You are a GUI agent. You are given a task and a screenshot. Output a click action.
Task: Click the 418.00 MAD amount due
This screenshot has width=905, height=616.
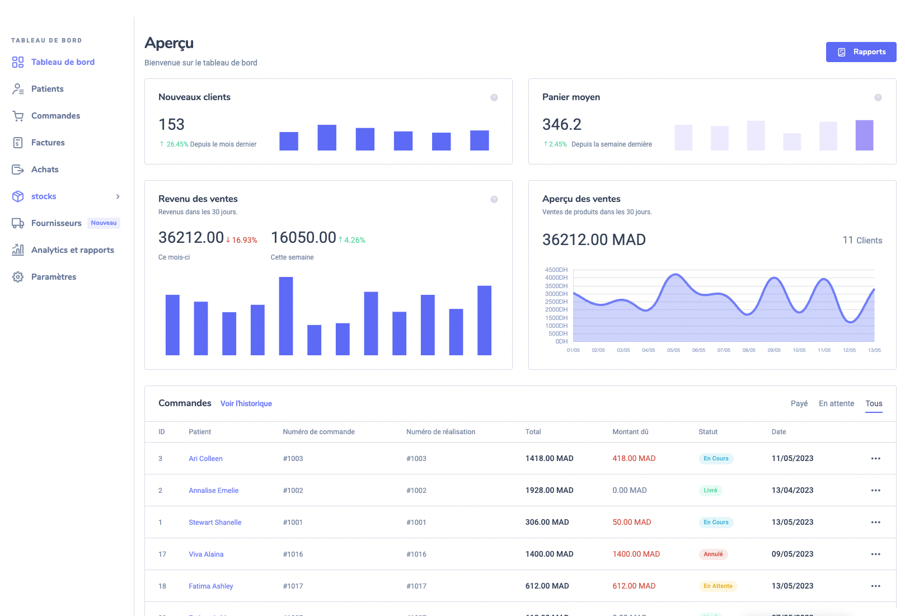pyautogui.click(x=634, y=458)
